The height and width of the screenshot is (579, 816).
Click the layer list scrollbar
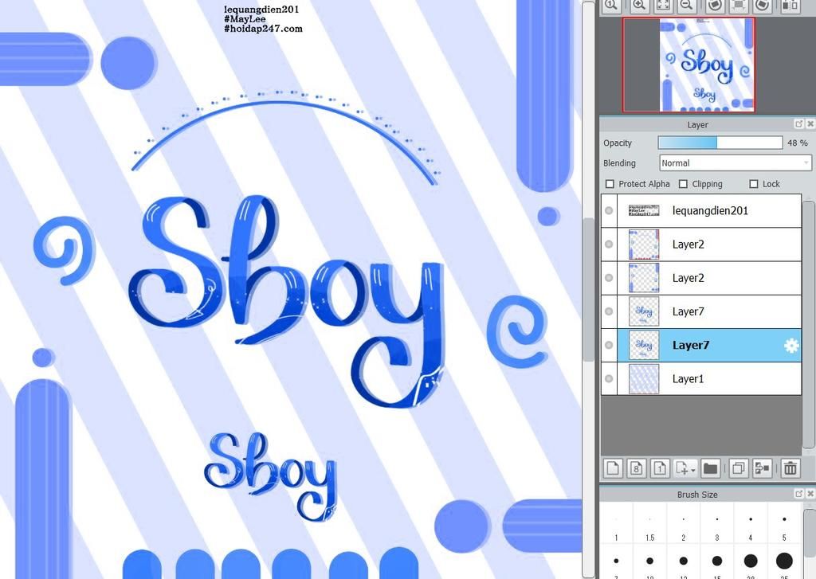pyautogui.click(x=809, y=325)
